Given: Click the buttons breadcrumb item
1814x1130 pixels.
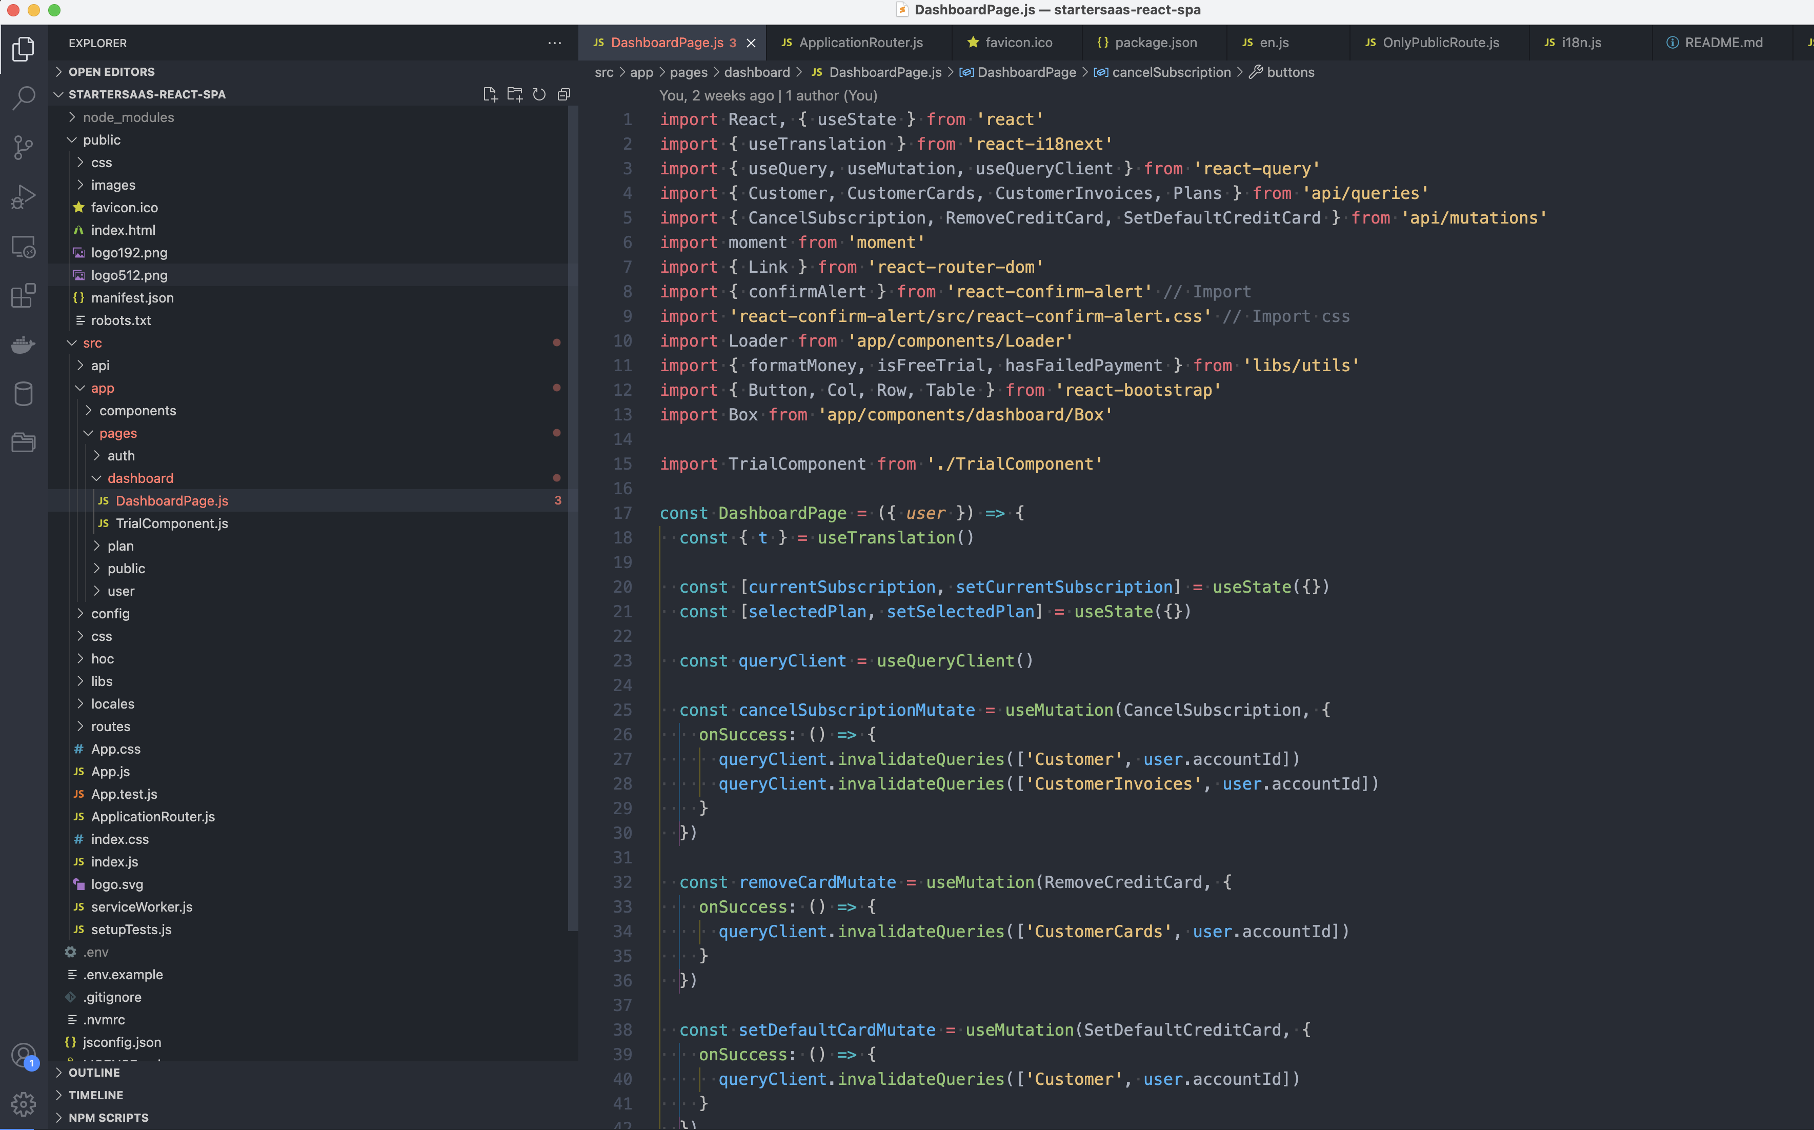Looking at the screenshot, I should (x=1282, y=72).
